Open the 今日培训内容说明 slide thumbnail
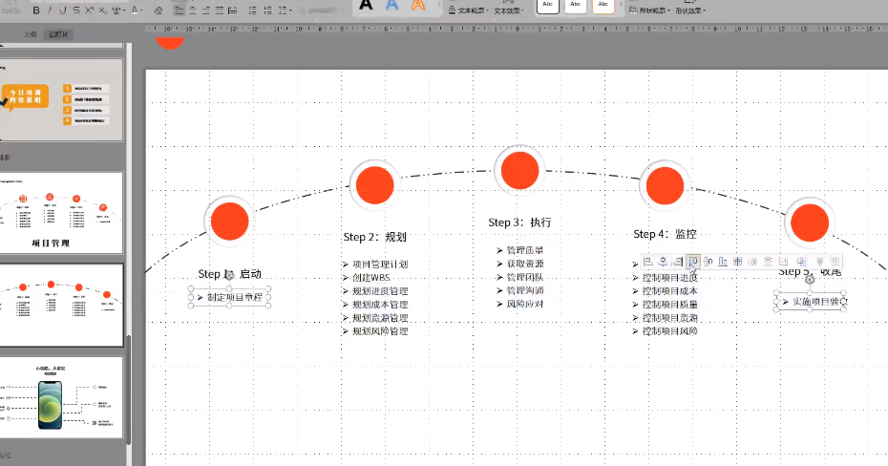 click(61, 99)
